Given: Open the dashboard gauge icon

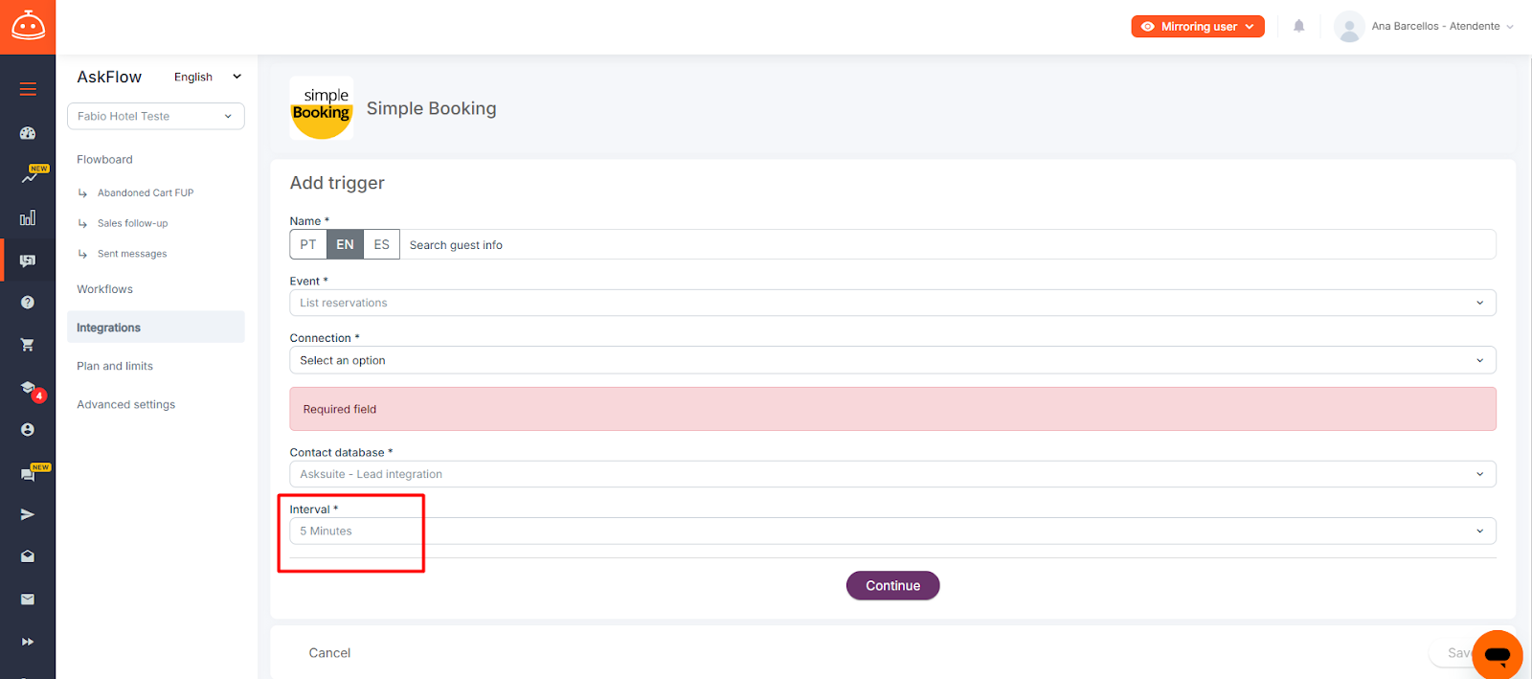Looking at the screenshot, I should [28, 133].
